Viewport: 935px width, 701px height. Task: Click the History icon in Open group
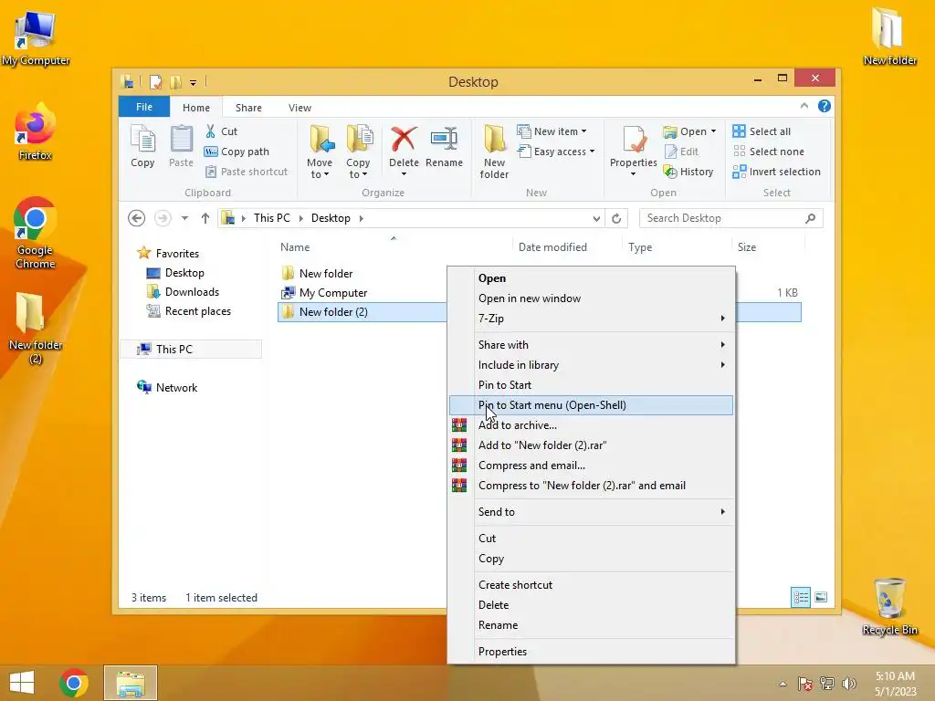(671, 172)
